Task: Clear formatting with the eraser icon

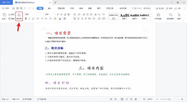Action: click(65, 14)
